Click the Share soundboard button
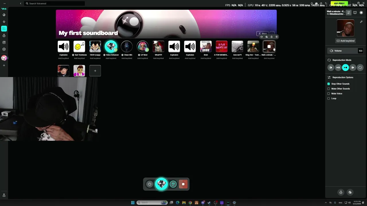 point(263,33)
